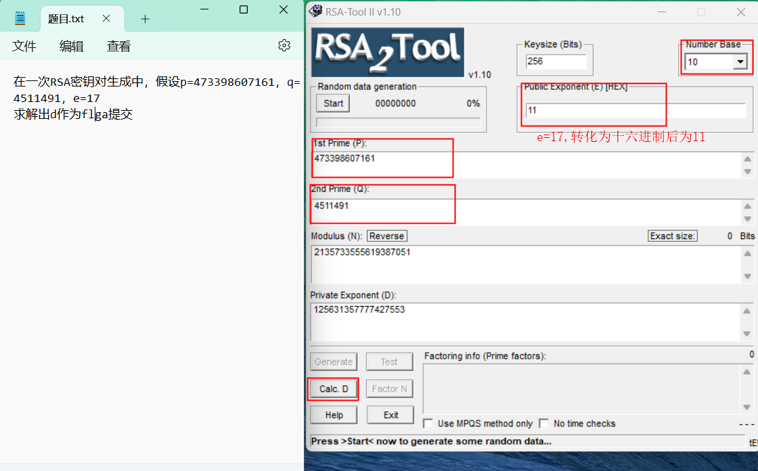Viewport: 758px width, 471px height.
Task: Click the Help button
Action: [x=334, y=415]
